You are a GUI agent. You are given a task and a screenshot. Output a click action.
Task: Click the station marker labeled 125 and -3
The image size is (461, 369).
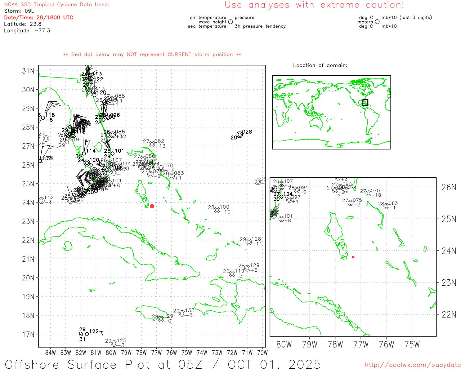[114, 343]
